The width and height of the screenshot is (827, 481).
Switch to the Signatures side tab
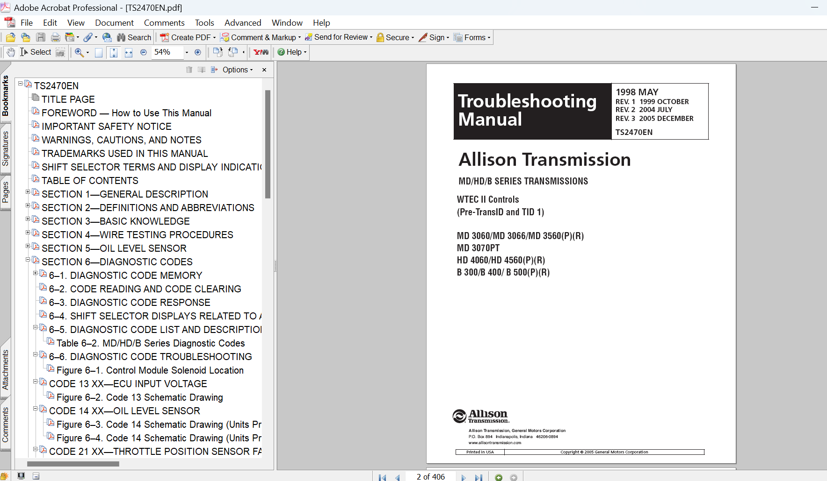pyautogui.click(x=6, y=149)
